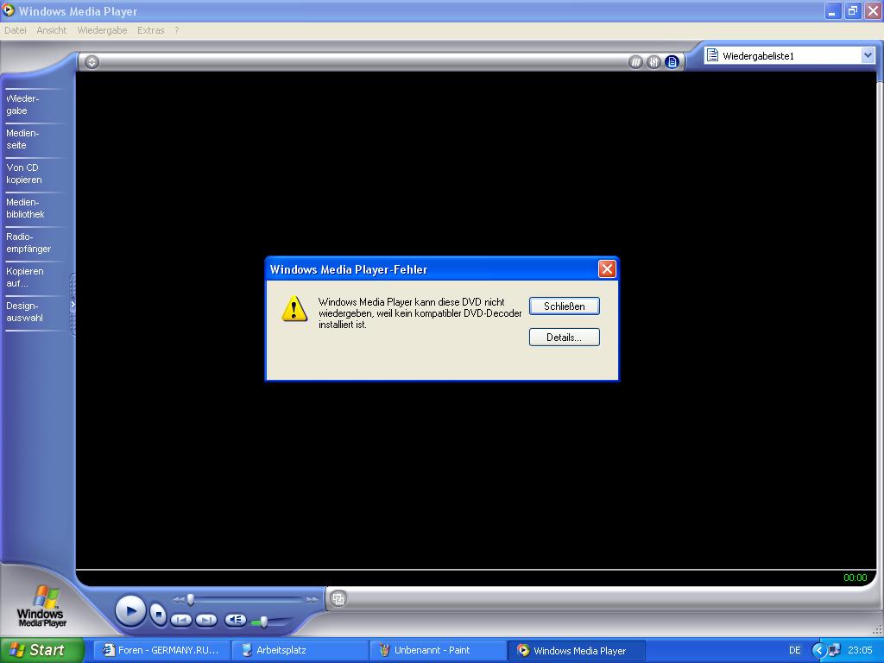
Task: Jump to the previous track
Action: (x=181, y=620)
